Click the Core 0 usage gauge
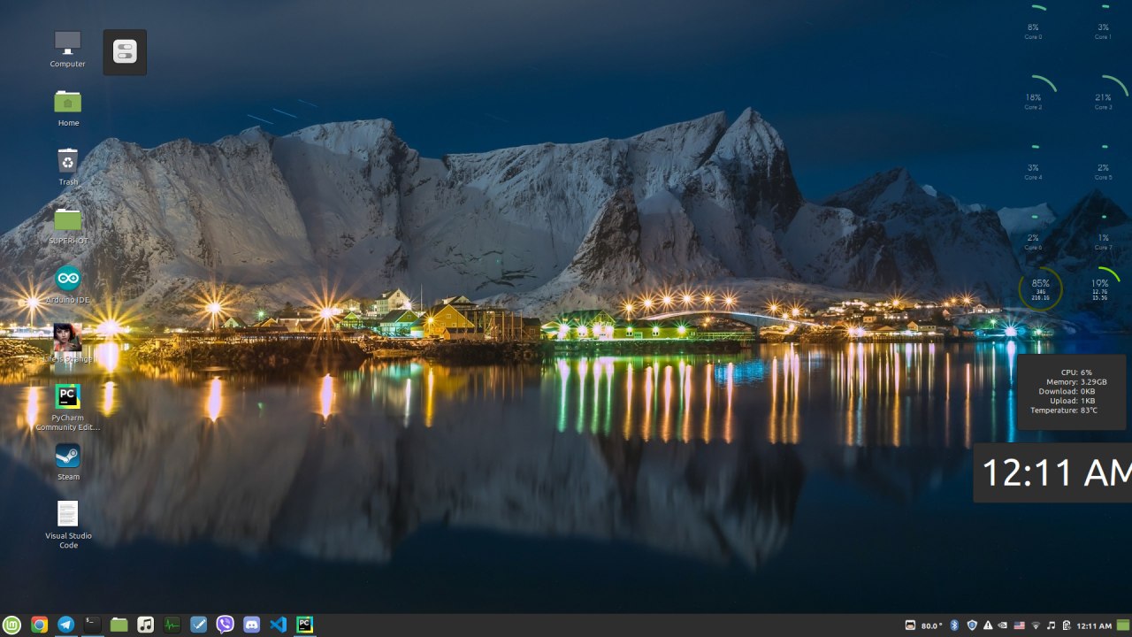This screenshot has height=637, width=1132. click(1033, 24)
